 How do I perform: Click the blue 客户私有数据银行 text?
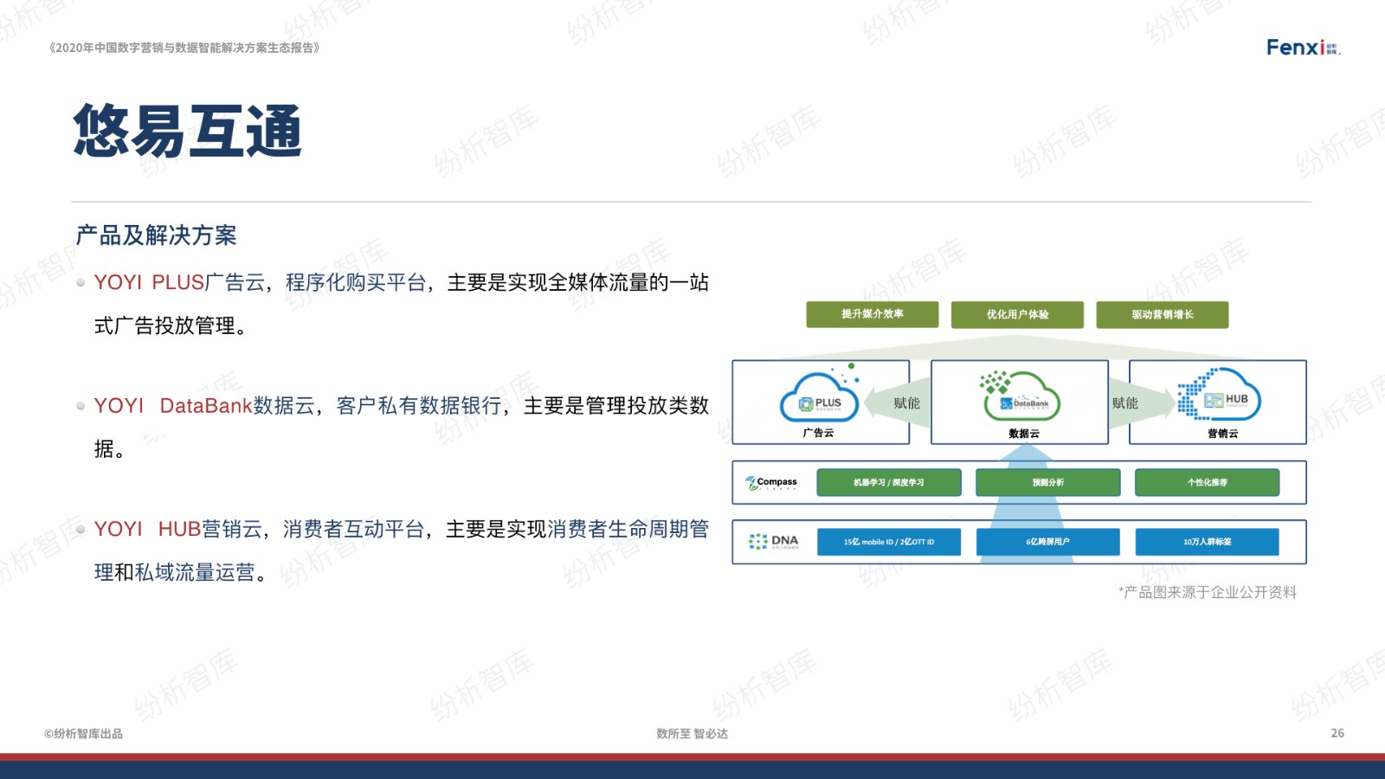pos(419,406)
